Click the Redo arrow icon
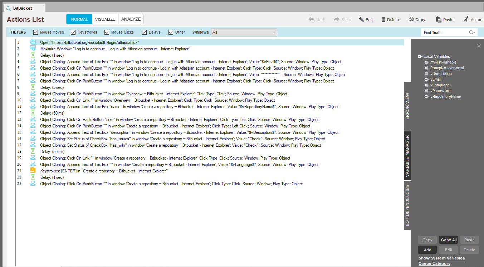The image size is (484, 267). (337, 20)
